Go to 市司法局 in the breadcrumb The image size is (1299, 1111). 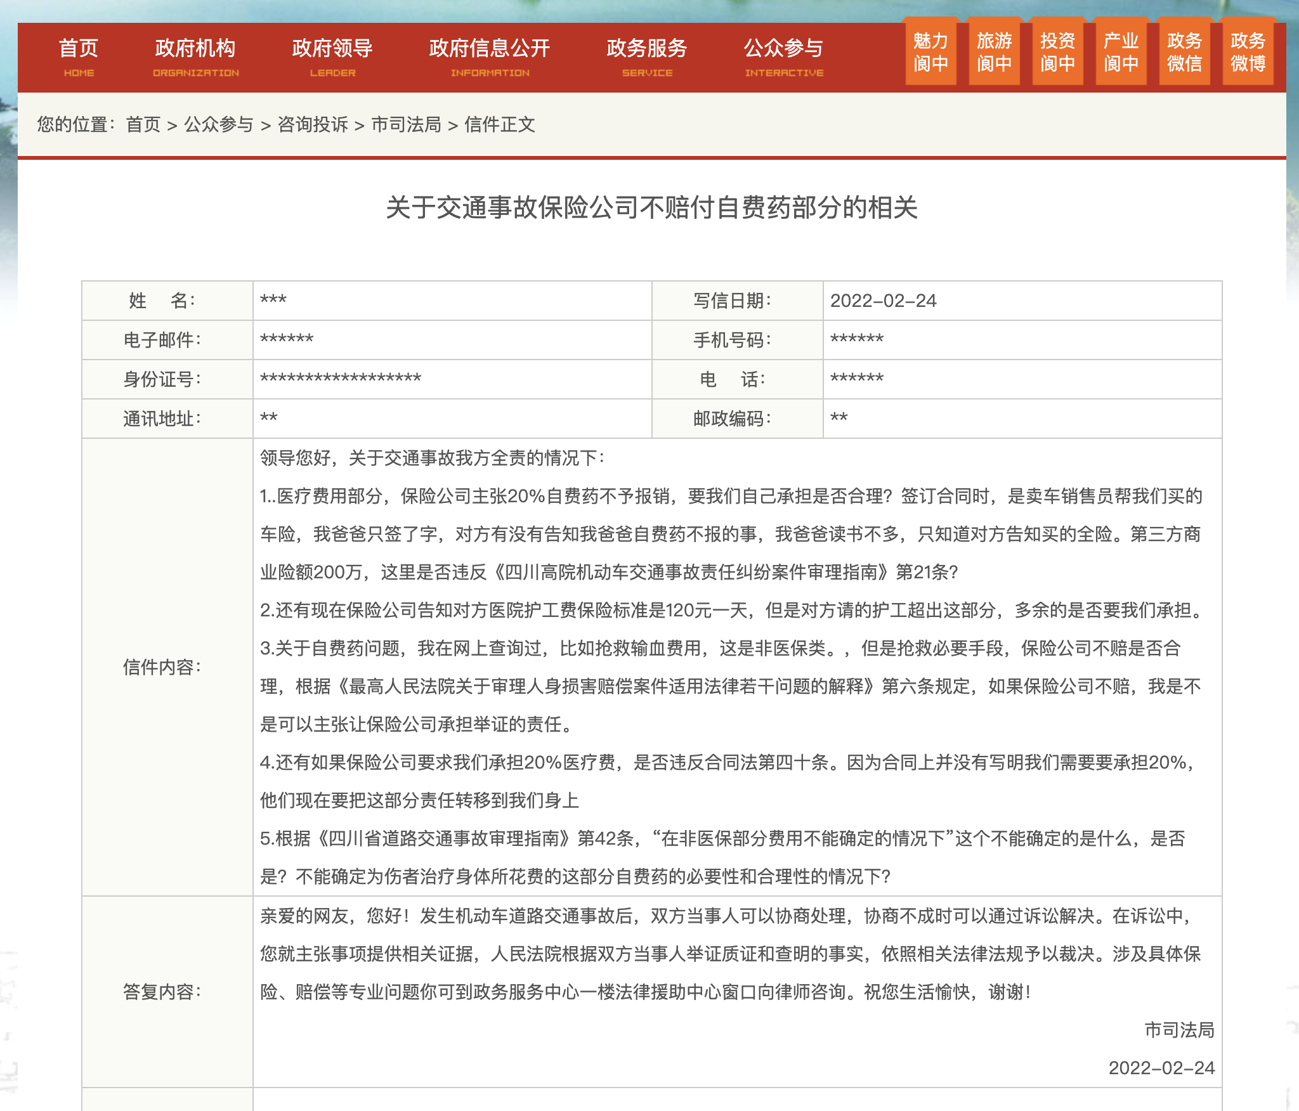tap(406, 124)
